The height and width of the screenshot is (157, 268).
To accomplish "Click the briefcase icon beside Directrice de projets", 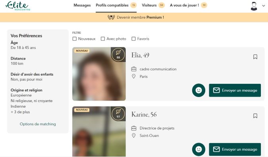I will (x=134, y=128).
